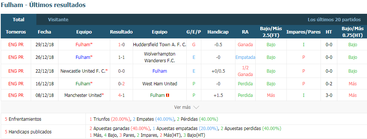Select the Total tab
The image size is (367, 139).
click(18, 19)
